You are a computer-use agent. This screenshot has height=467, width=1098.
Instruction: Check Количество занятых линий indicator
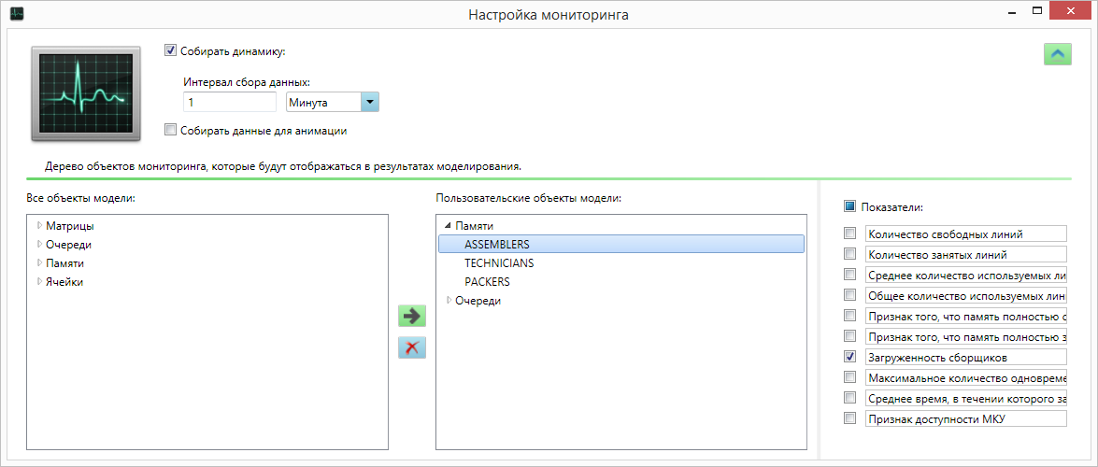pos(850,253)
